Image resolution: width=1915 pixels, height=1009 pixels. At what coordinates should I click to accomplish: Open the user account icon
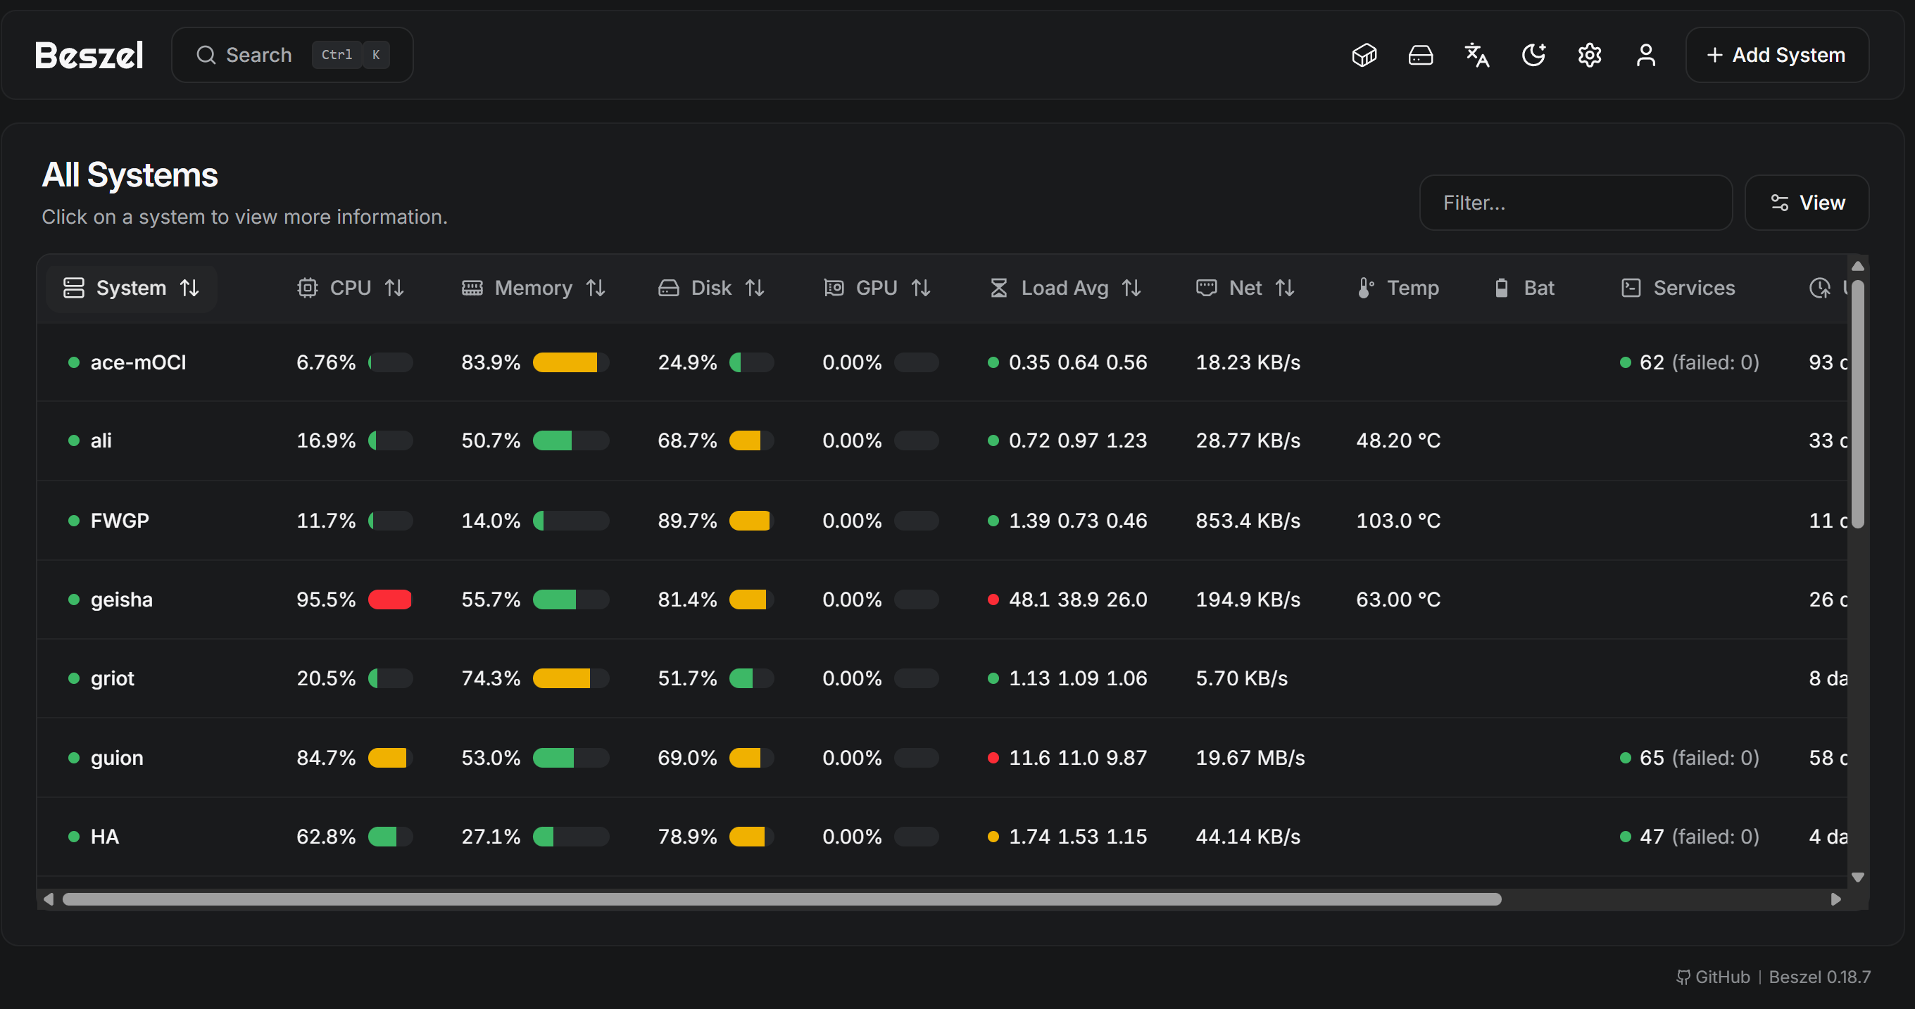pyautogui.click(x=1646, y=55)
